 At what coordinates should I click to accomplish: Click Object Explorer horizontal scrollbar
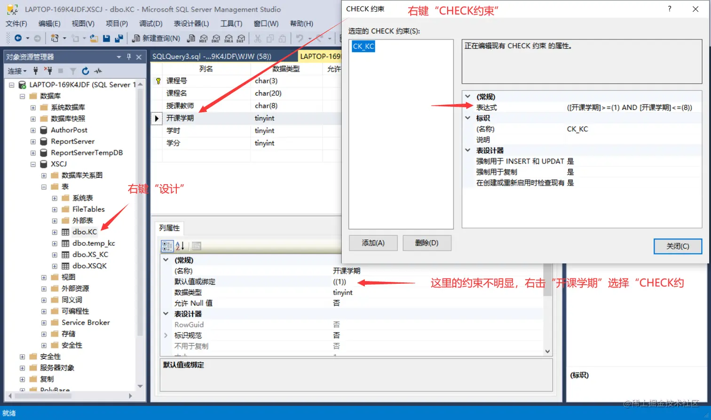43,396
